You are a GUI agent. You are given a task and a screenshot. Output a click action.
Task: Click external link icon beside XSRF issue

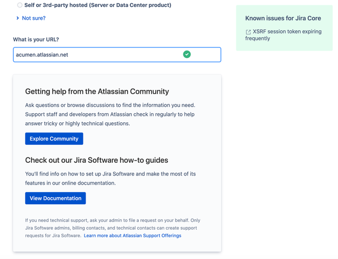[x=248, y=32]
